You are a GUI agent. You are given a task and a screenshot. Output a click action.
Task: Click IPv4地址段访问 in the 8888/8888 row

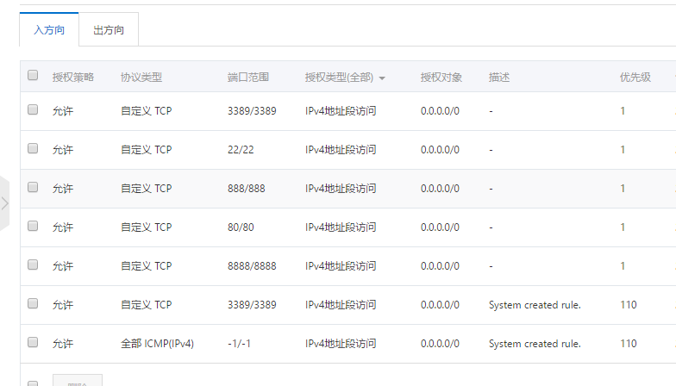pos(341,266)
